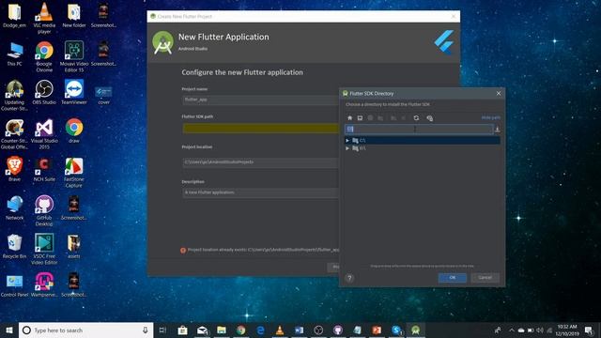The image size is (601, 338).
Task: Select VSDC Free Video Editor desktop icon
Action: (x=44, y=249)
